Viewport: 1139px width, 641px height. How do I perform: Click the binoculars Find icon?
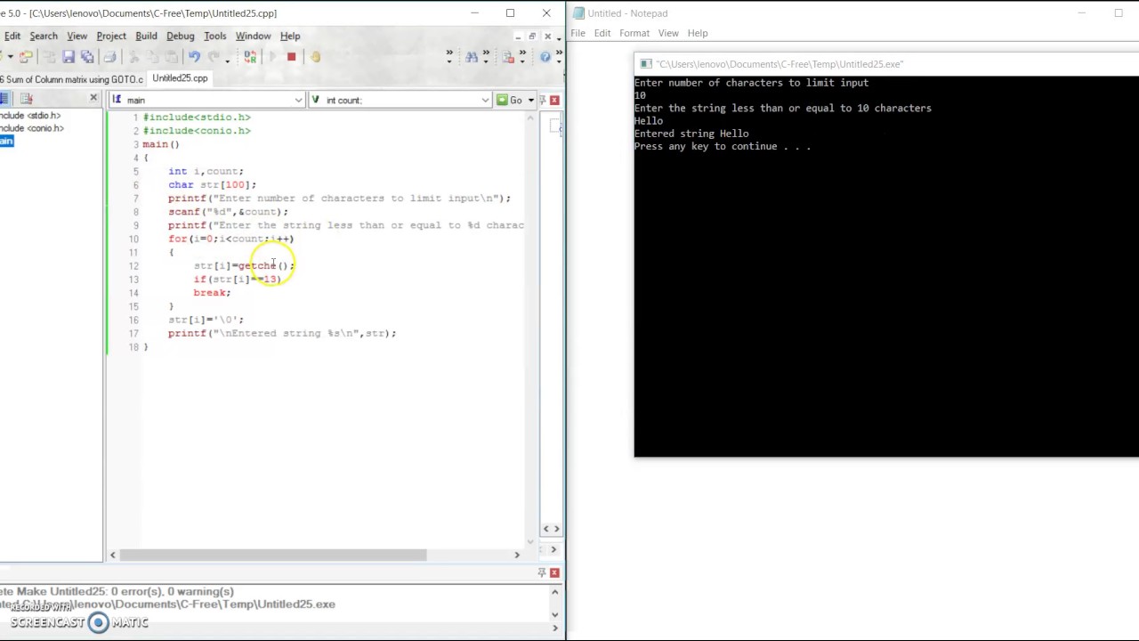[x=471, y=57]
